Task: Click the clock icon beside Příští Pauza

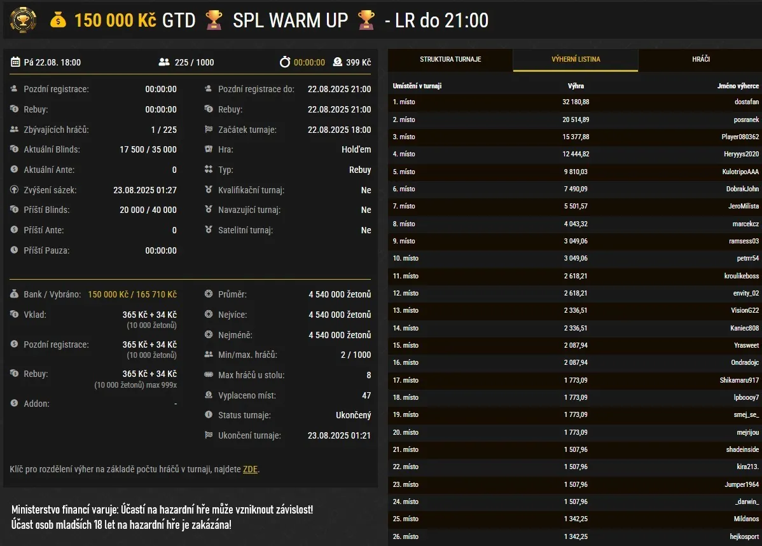Action: click(x=15, y=250)
